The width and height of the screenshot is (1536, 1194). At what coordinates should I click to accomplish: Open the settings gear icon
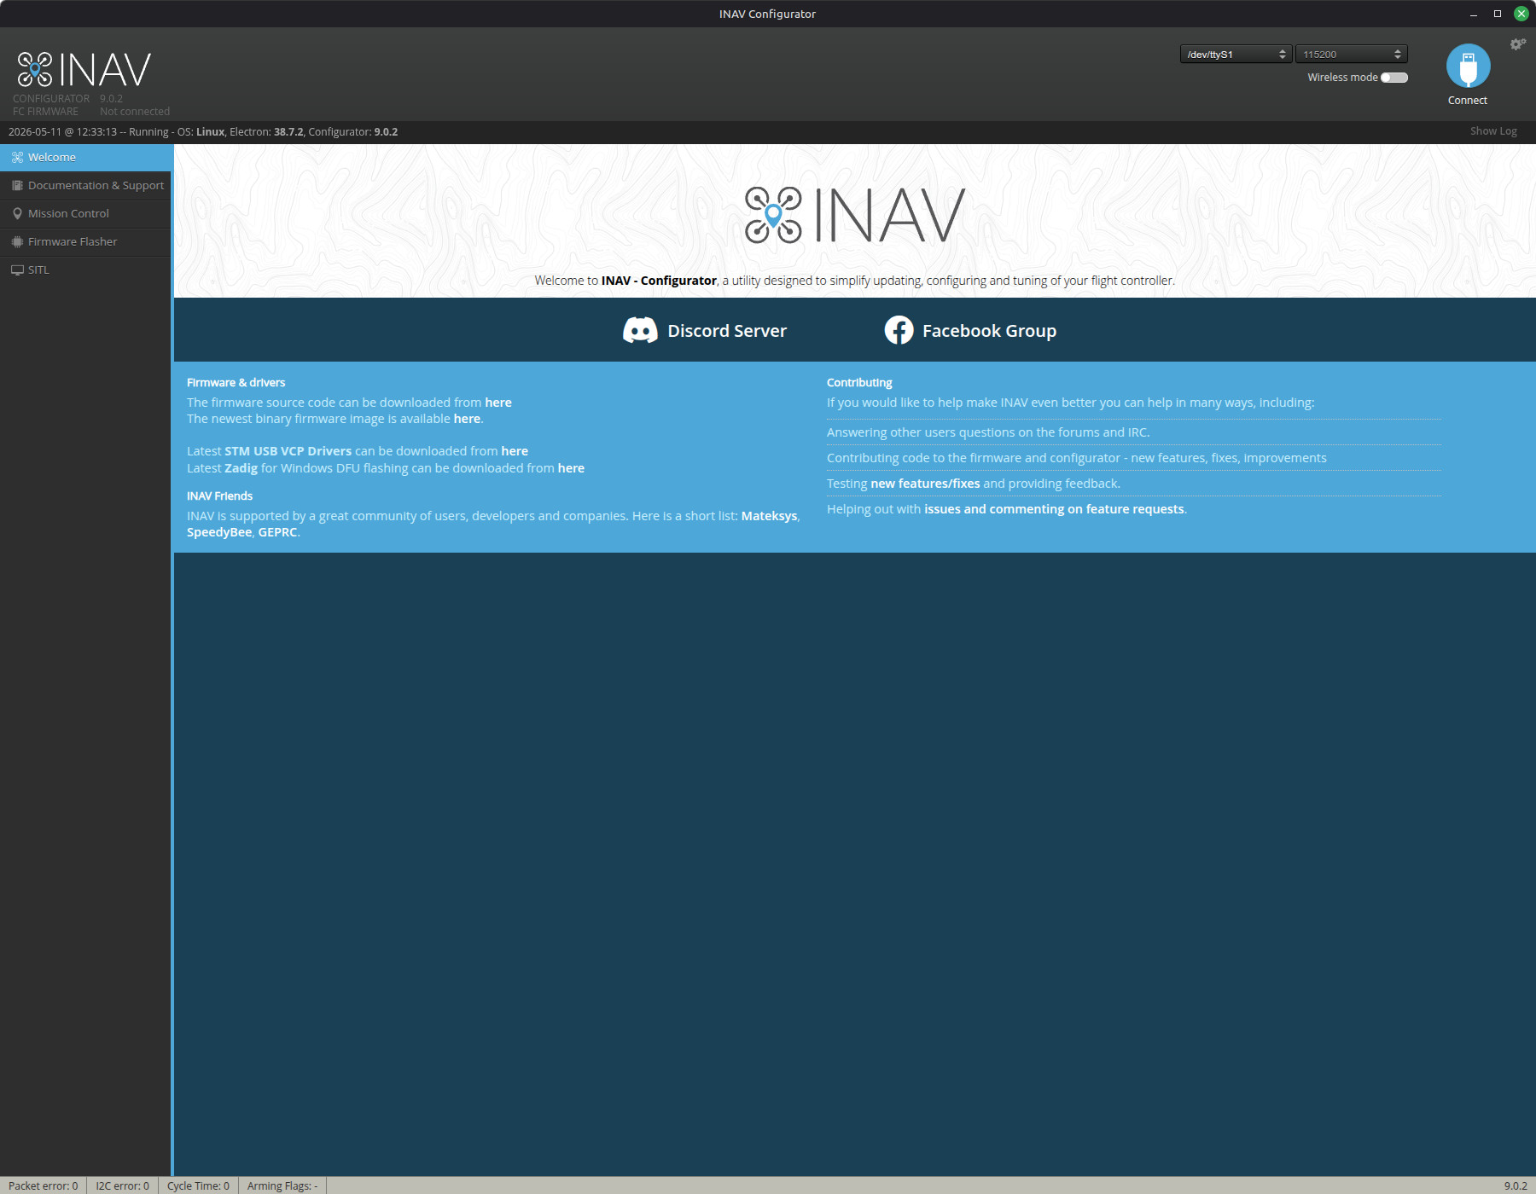1517,44
